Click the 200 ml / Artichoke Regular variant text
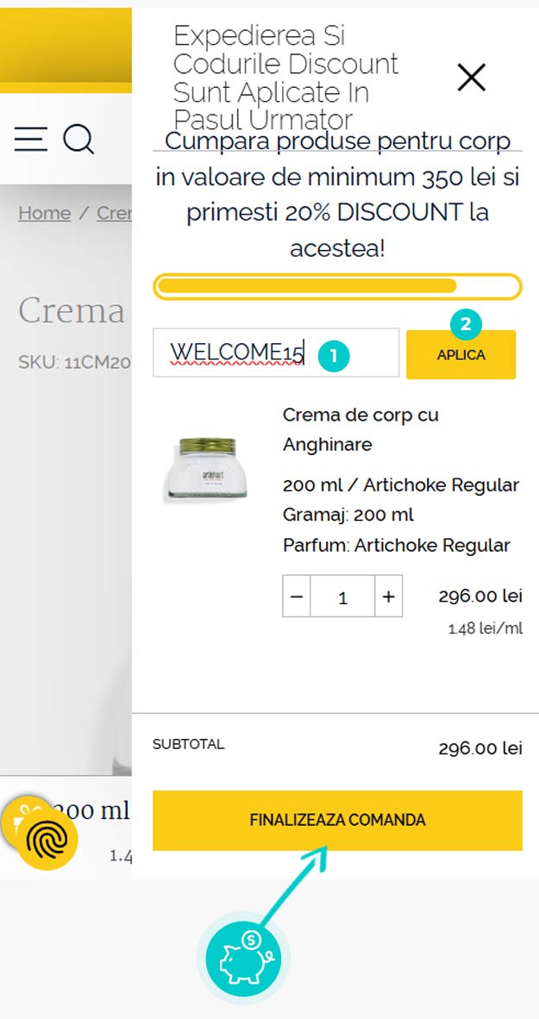The image size is (539, 1019). pos(400,484)
